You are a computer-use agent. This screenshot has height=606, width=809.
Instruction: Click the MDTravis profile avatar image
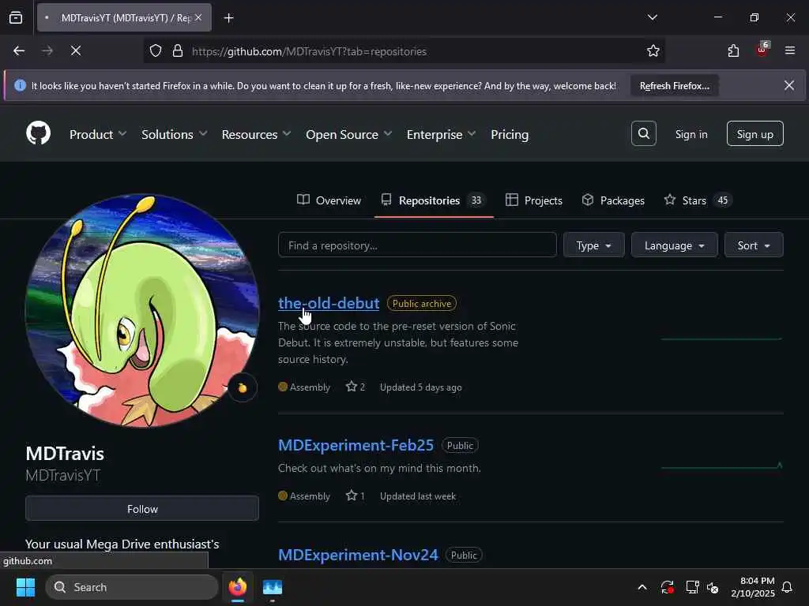pyautogui.click(x=142, y=311)
